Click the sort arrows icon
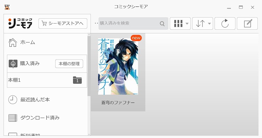This screenshot has height=138, width=262. tap(200, 24)
